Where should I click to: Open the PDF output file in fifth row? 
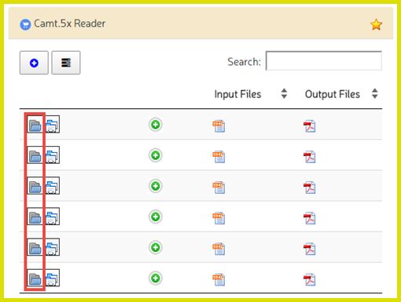[x=310, y=249]
